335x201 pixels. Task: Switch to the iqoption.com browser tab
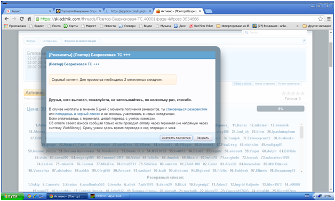(129, 11)
